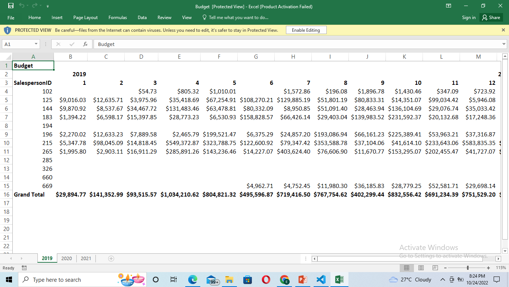
Task: Click the Sign in link
Action: [x=469, y=17]
